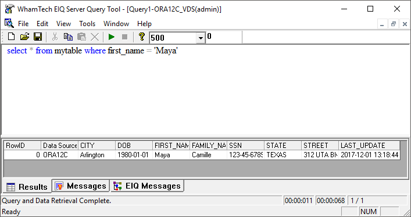Click the LAST_UPDATE column header

(x=369, y=146)
